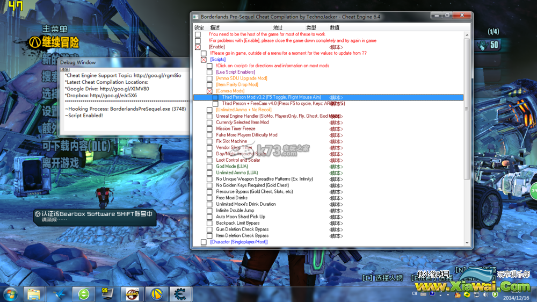Check the [Unlimited Ammo + No Recoil] group box
The image size is (537, 302).
(209, 110)
